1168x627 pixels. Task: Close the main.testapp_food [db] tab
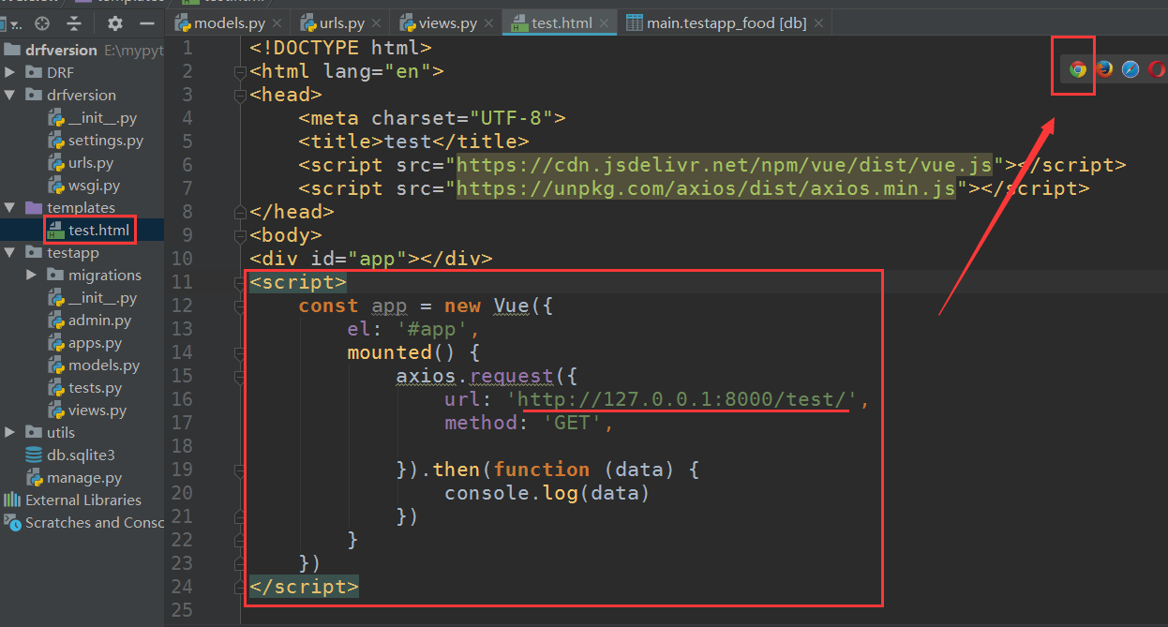[x=818, y=23]
